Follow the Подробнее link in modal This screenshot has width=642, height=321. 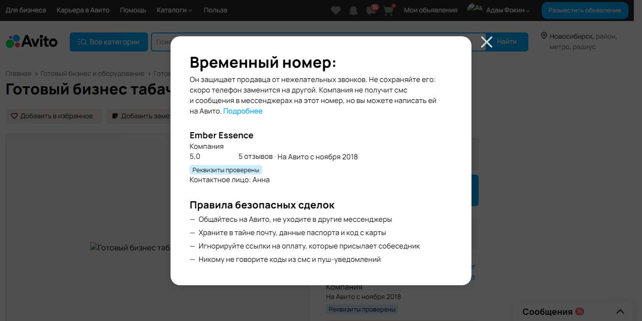coord(243,111)
